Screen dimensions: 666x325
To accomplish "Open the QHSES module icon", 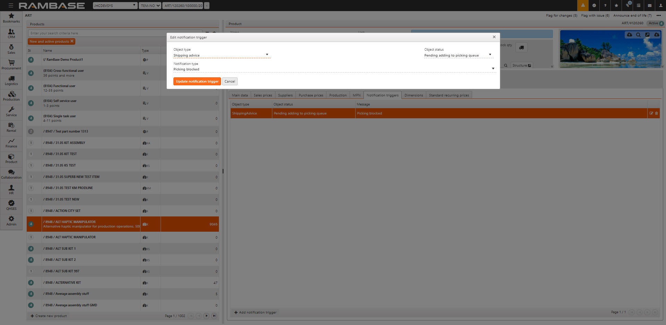I will point(11,205).
